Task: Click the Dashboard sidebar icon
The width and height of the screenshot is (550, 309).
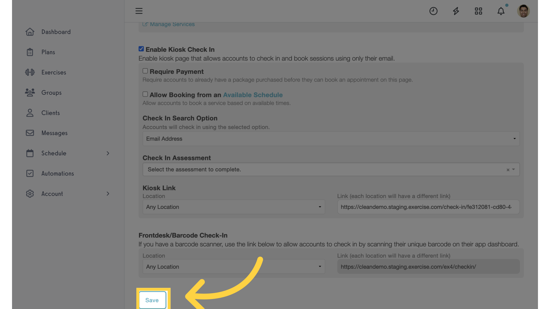Action: click(30, 32)
